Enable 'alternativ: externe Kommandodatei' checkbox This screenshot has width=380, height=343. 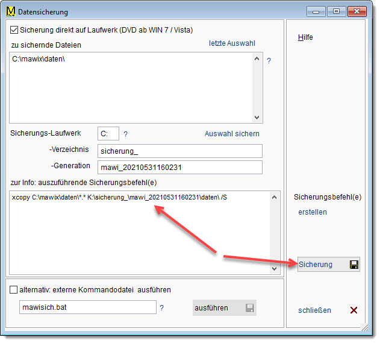pyautogui.click(x=14, y=290)
